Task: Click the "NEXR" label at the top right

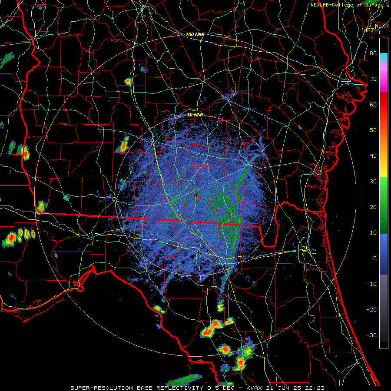Action: 382,26
